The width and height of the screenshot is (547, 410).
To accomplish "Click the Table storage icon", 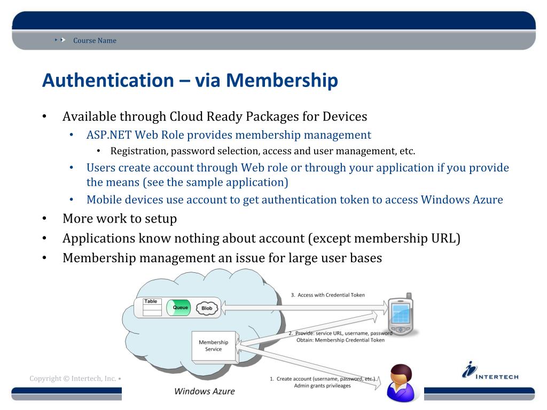I will point(152,307).
